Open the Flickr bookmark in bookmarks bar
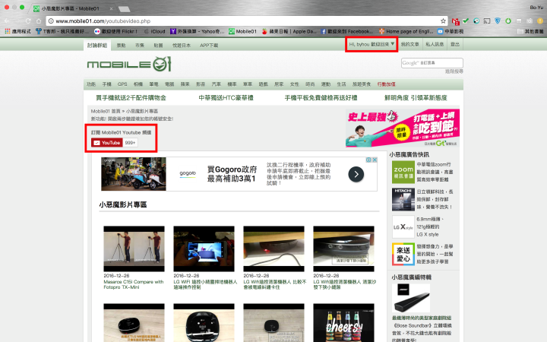The image size is (547, 342). coord(115,31)
